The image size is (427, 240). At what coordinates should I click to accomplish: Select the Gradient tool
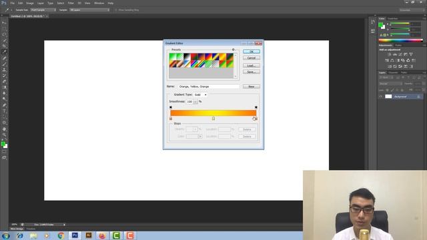[x=4, y=87]
